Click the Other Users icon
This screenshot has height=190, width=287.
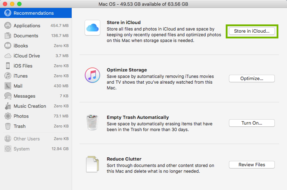(8, 139)
